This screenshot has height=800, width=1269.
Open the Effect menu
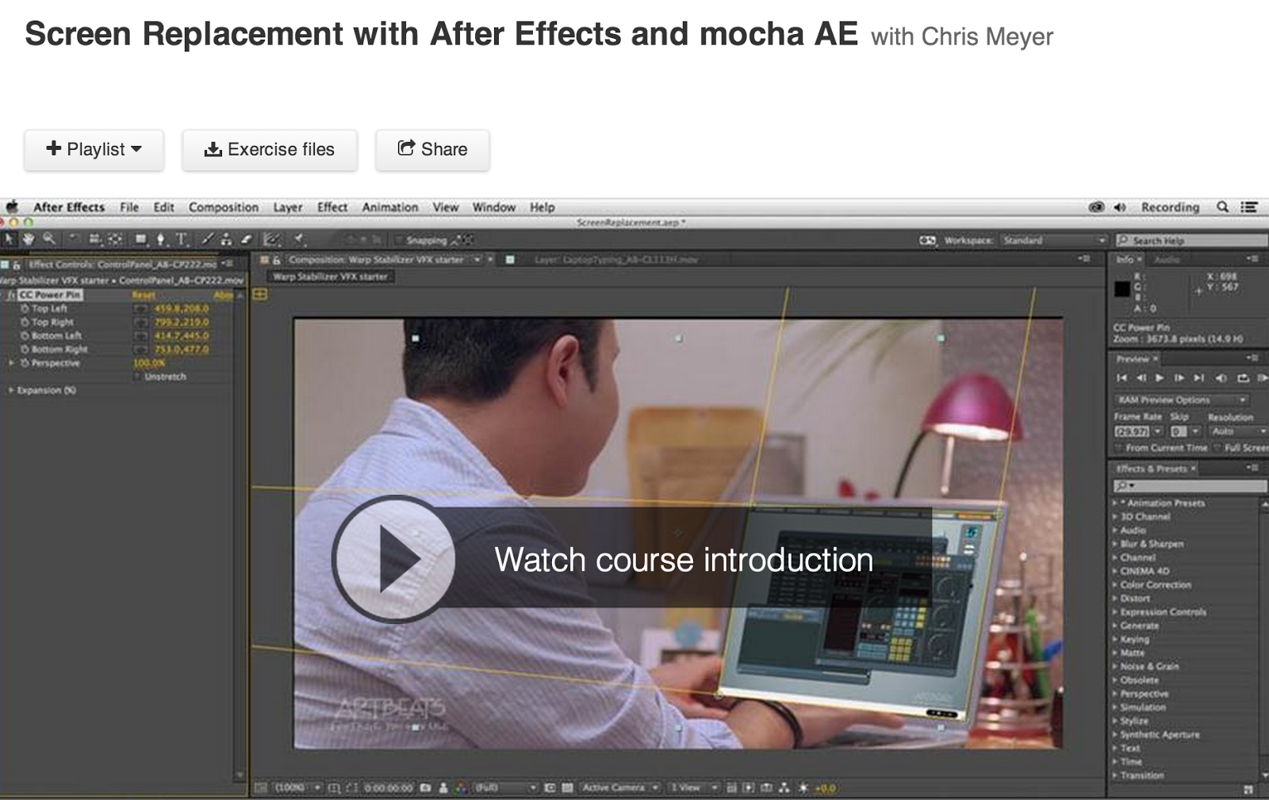click(332, 207)
